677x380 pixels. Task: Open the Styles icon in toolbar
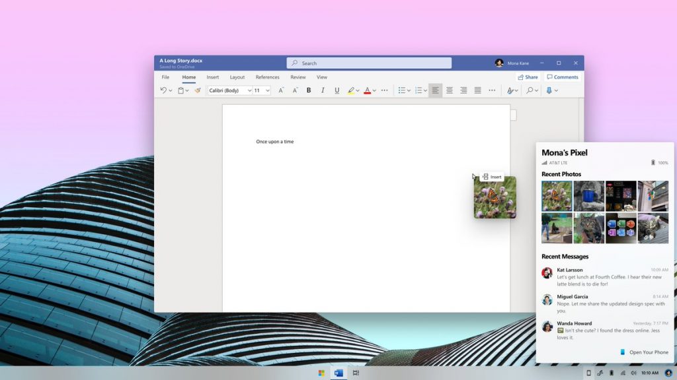click(510, 90)
